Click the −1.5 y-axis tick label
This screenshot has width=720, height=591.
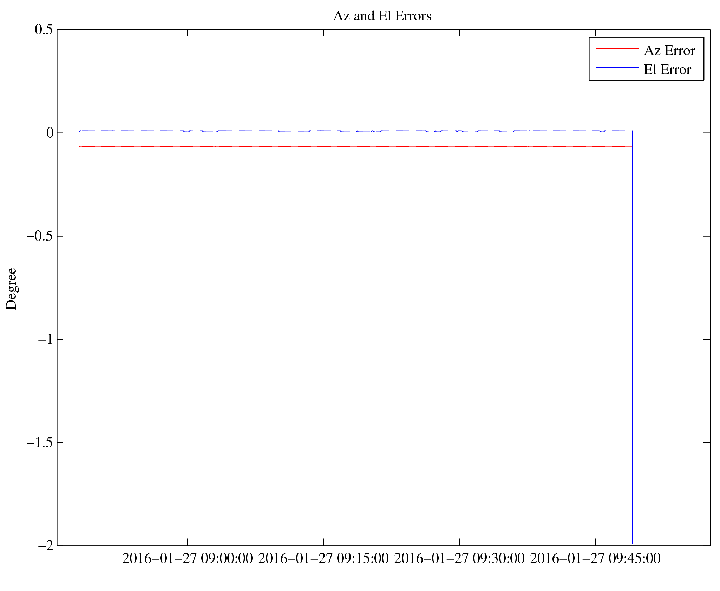(40, 442)
